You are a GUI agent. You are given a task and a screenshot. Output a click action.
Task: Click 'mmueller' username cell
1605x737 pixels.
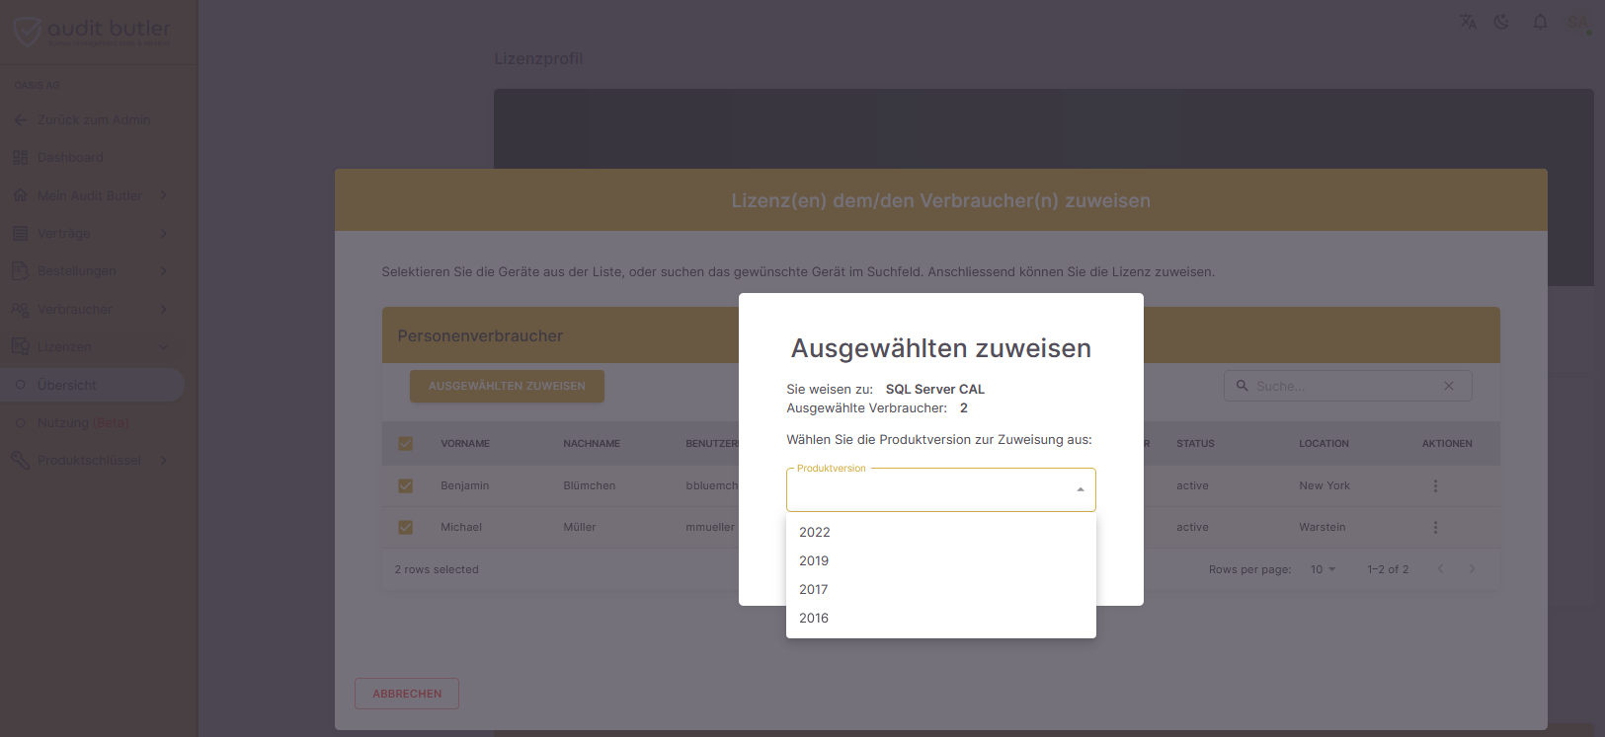coord(710,528)
